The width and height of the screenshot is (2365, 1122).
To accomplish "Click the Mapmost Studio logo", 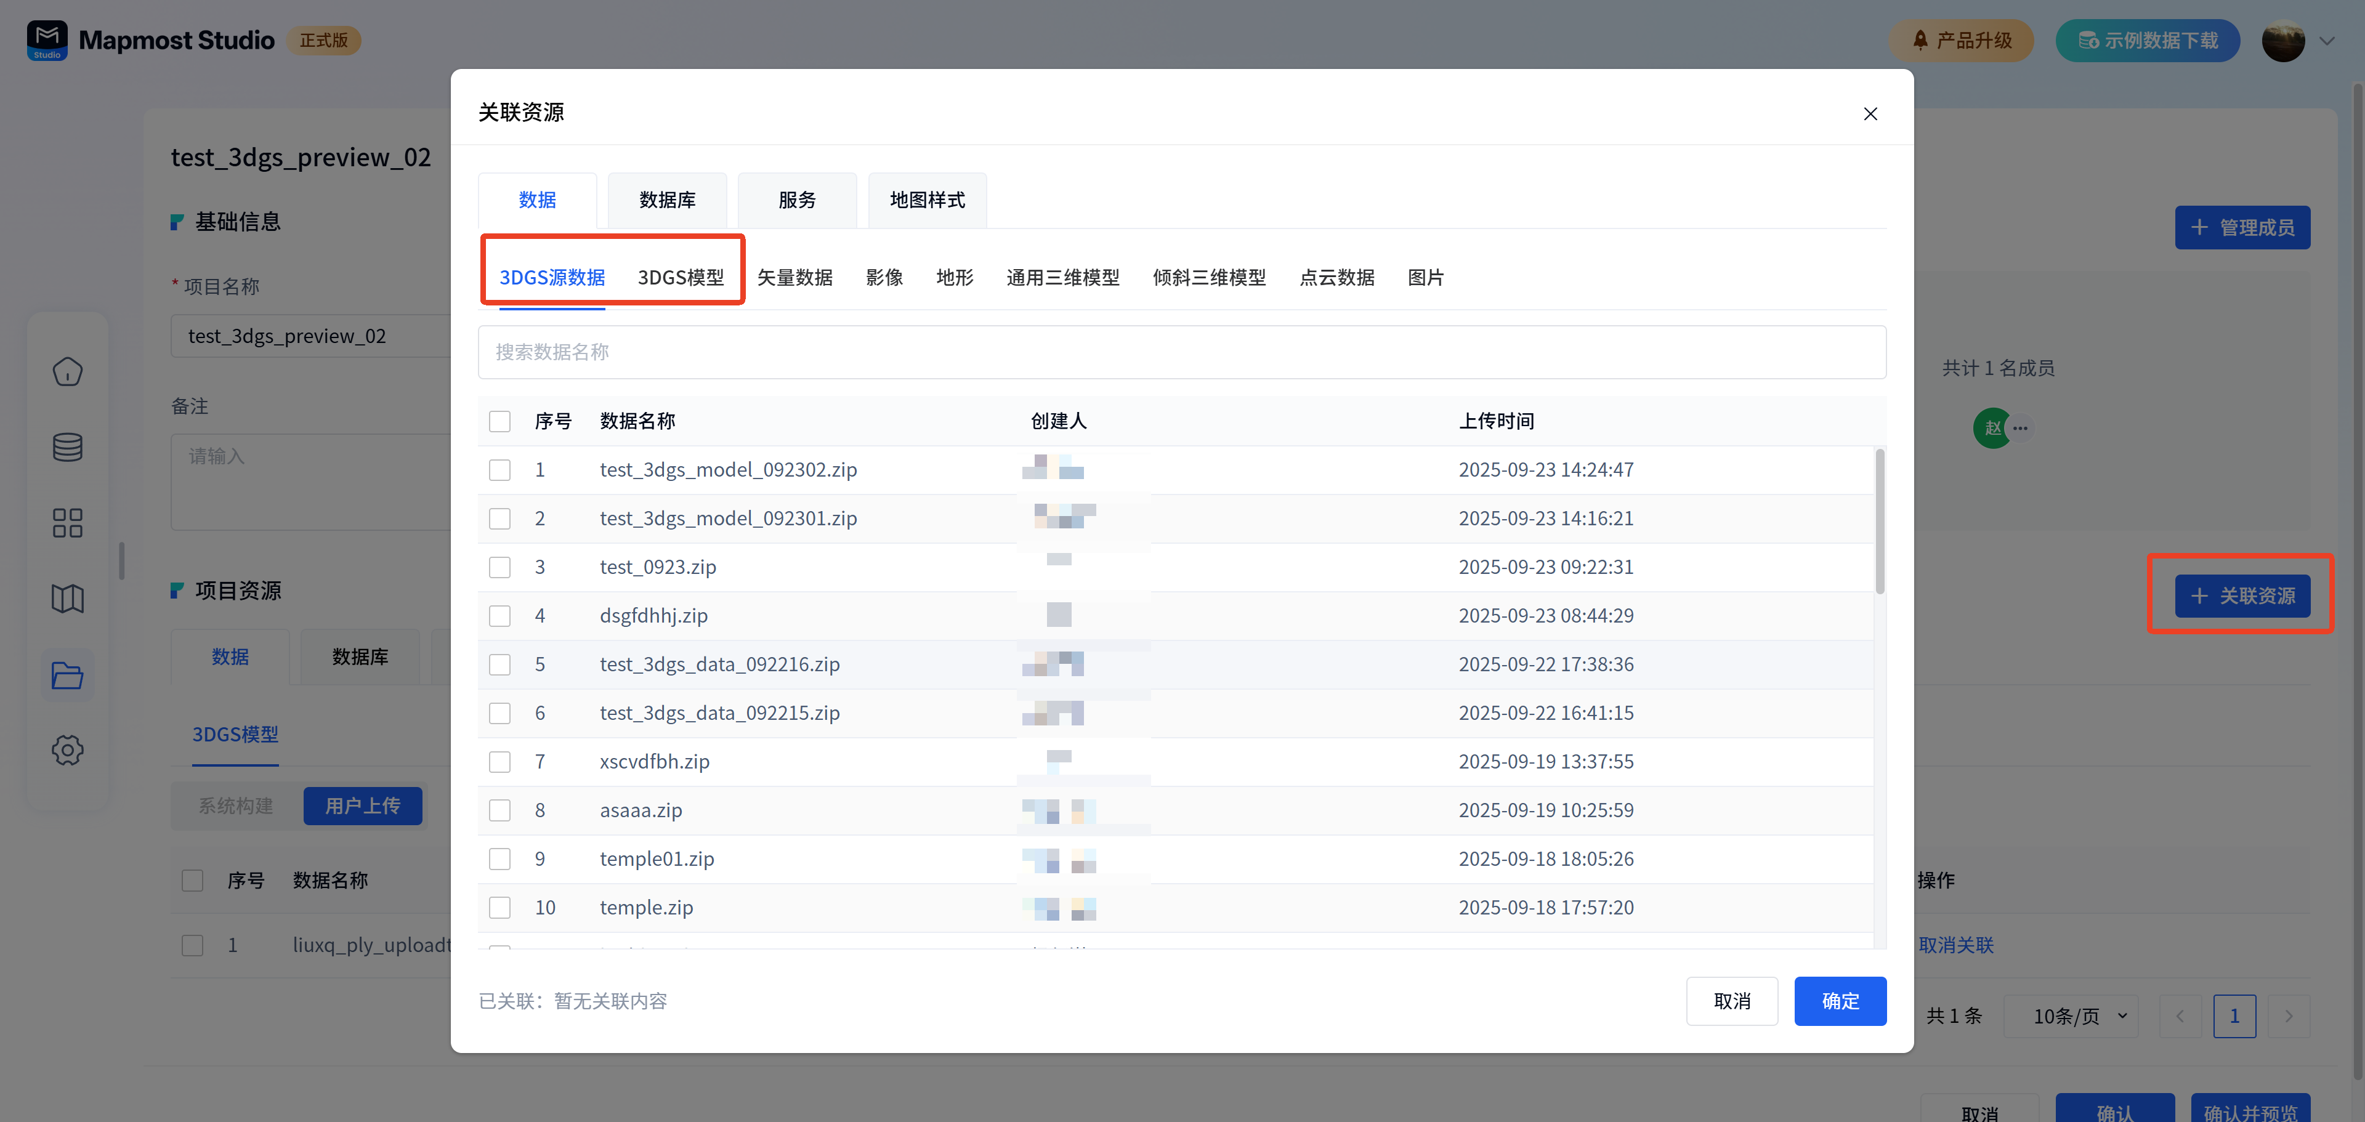I will 47,41.
